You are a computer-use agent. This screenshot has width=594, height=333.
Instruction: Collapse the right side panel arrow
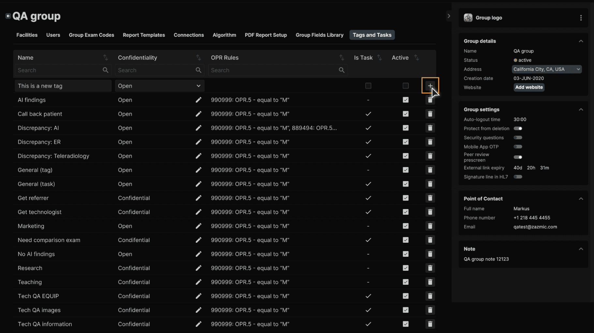tap(449, 16)
